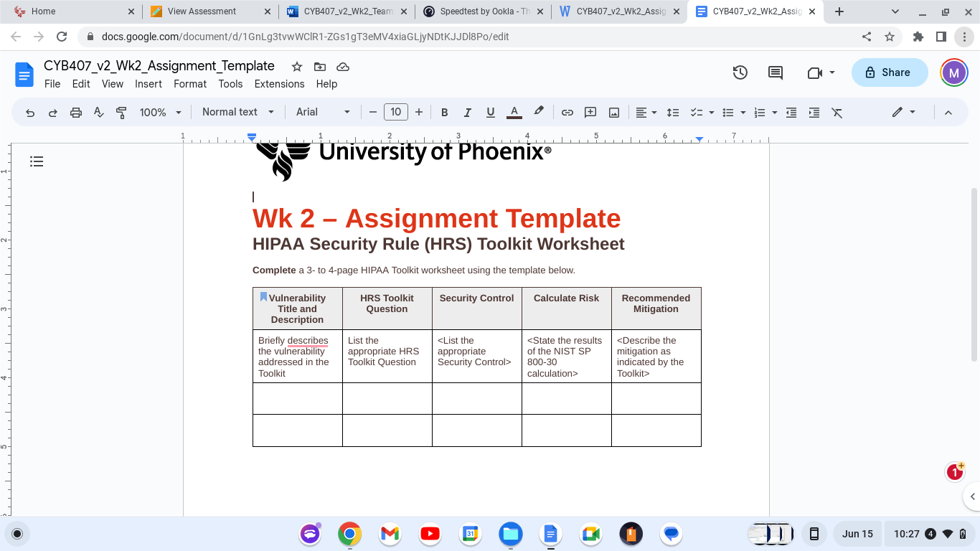980x551 pixels.
Task: Open the text color picker
Action: [514, 112]
